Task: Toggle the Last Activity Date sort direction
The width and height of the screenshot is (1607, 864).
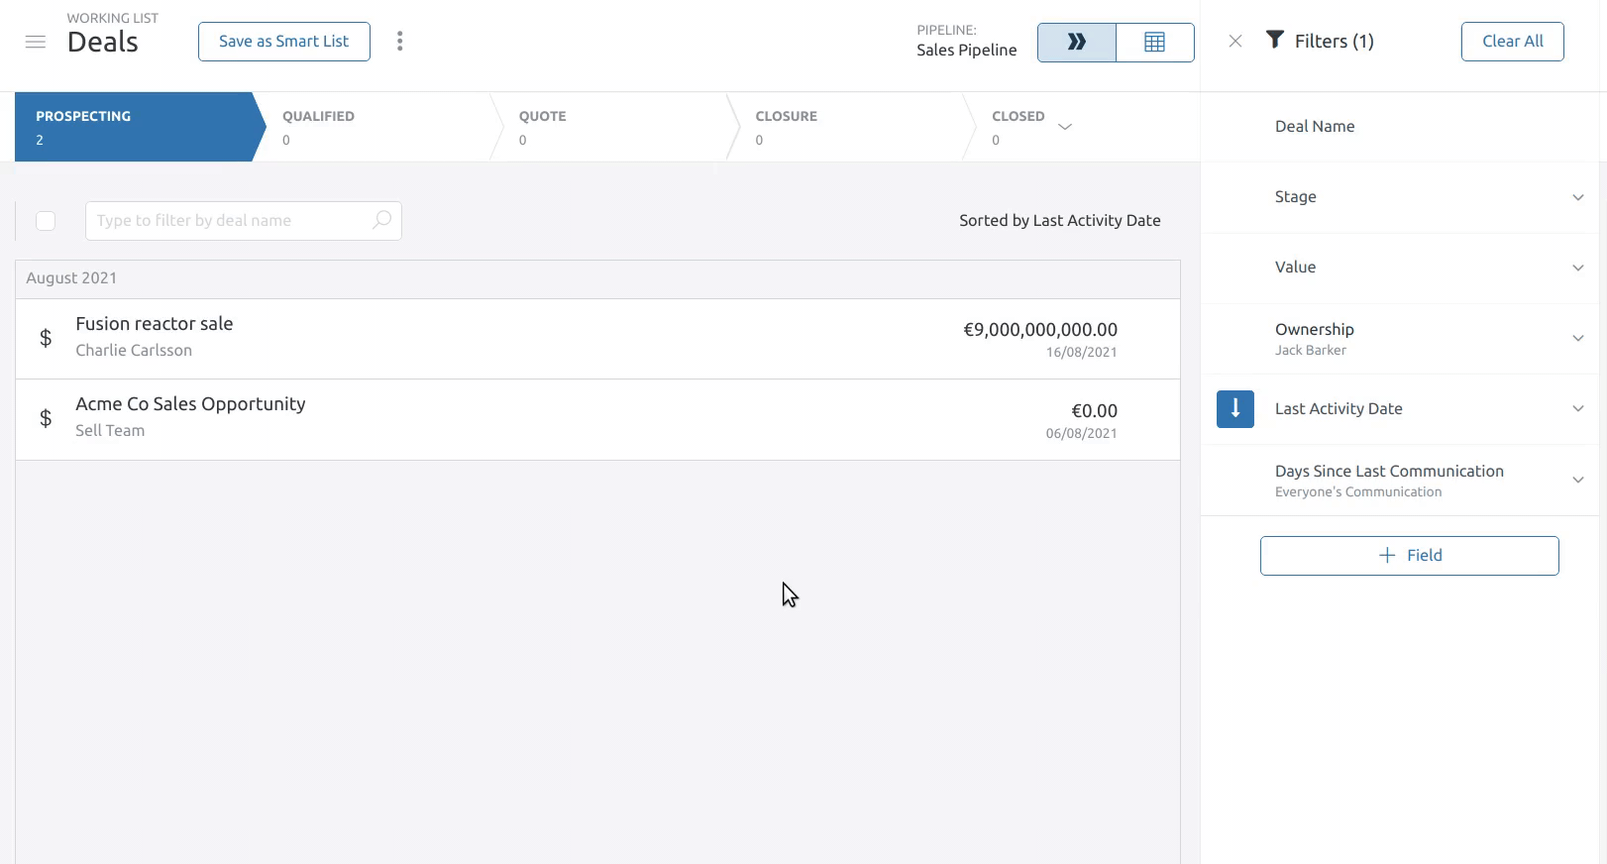Action: pyautogui.click(x=1234, y=409)
